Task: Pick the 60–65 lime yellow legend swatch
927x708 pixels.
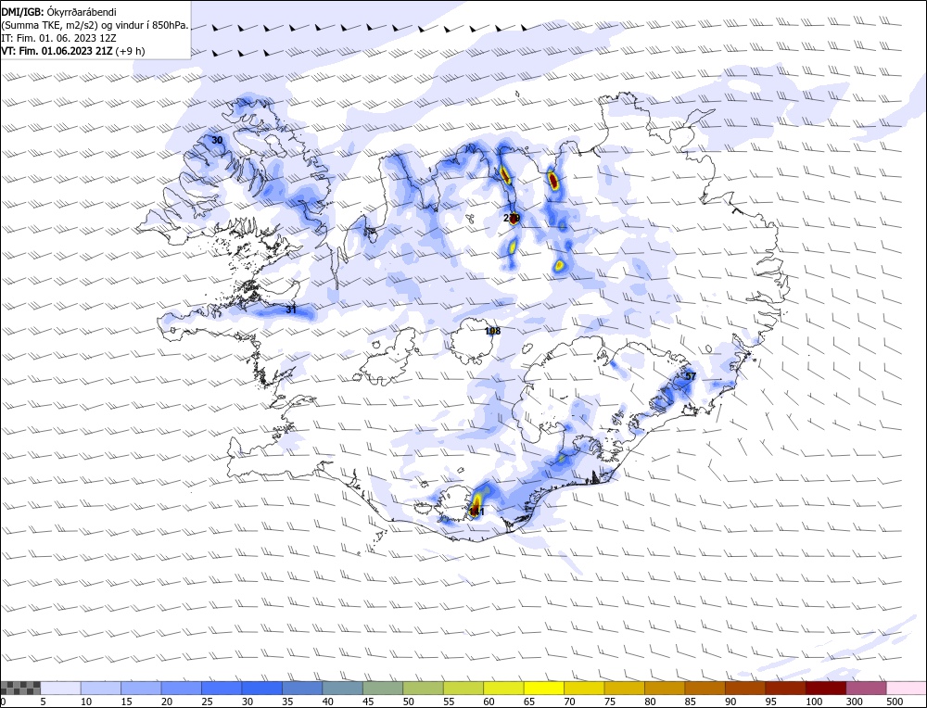Action: 503,688
